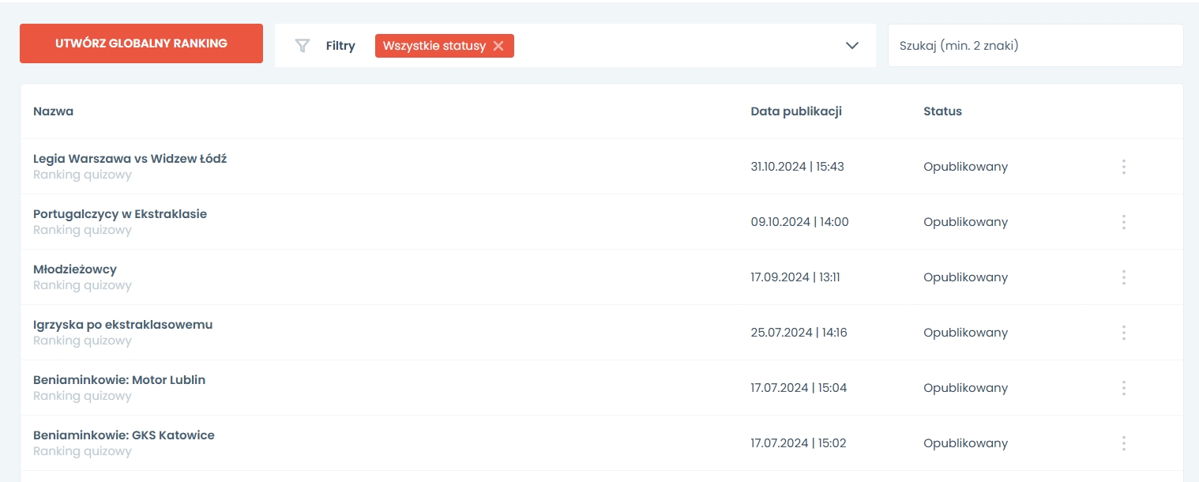Focus the Szukaj search field
Screen dimensions: 1199x482
pyautogui.click(x=1035, y=46)
